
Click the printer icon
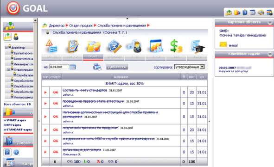tap(97, 67)
